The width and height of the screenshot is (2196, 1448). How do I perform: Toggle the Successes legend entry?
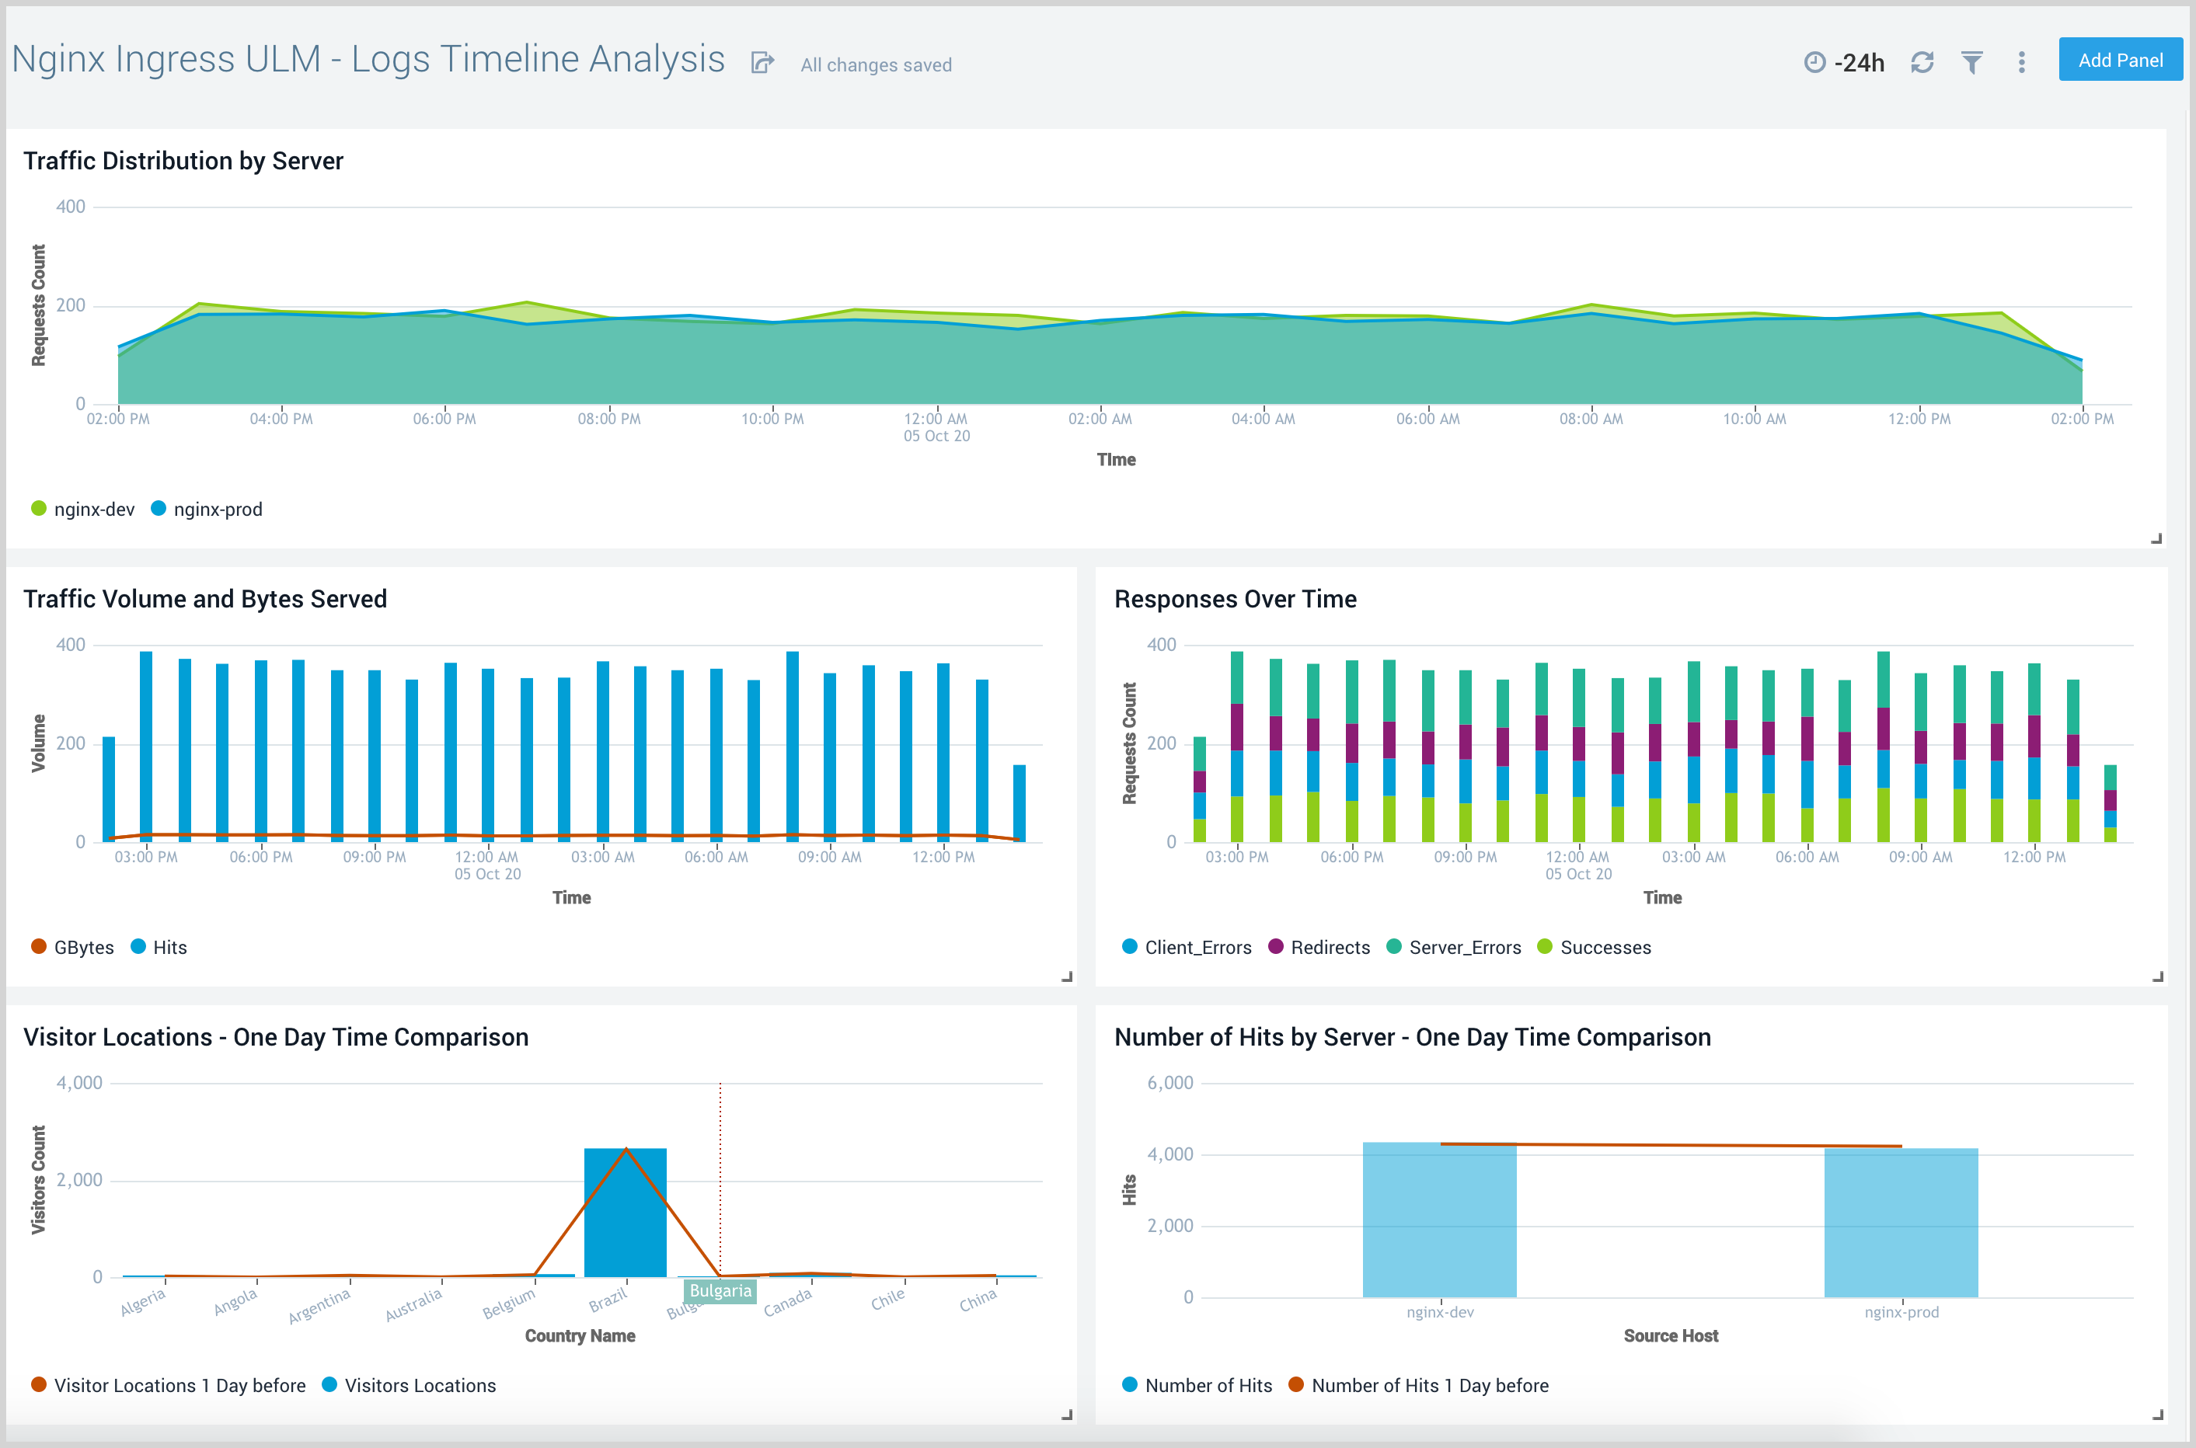(1594, 946)
